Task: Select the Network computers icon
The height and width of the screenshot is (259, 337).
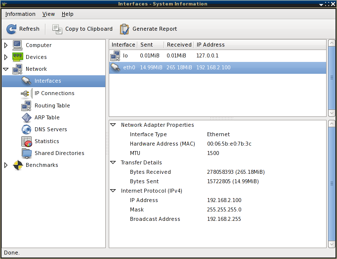Action: [17, 69]
